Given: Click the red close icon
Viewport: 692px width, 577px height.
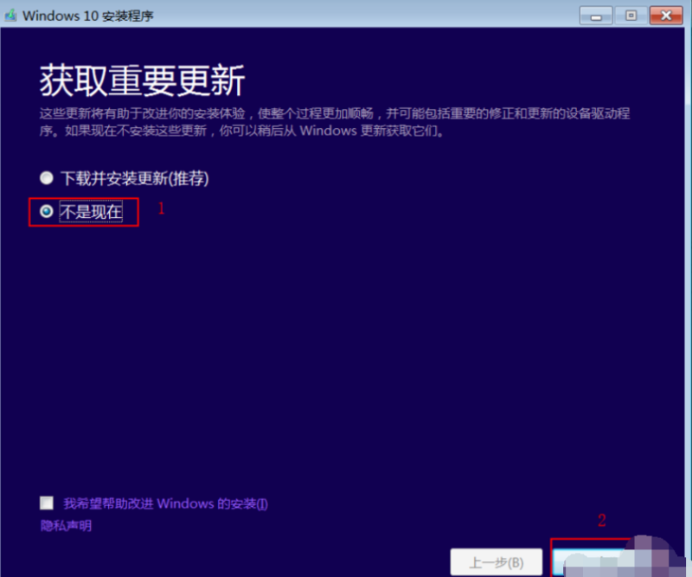Looking at the screenshot, I should pos(666,15).
